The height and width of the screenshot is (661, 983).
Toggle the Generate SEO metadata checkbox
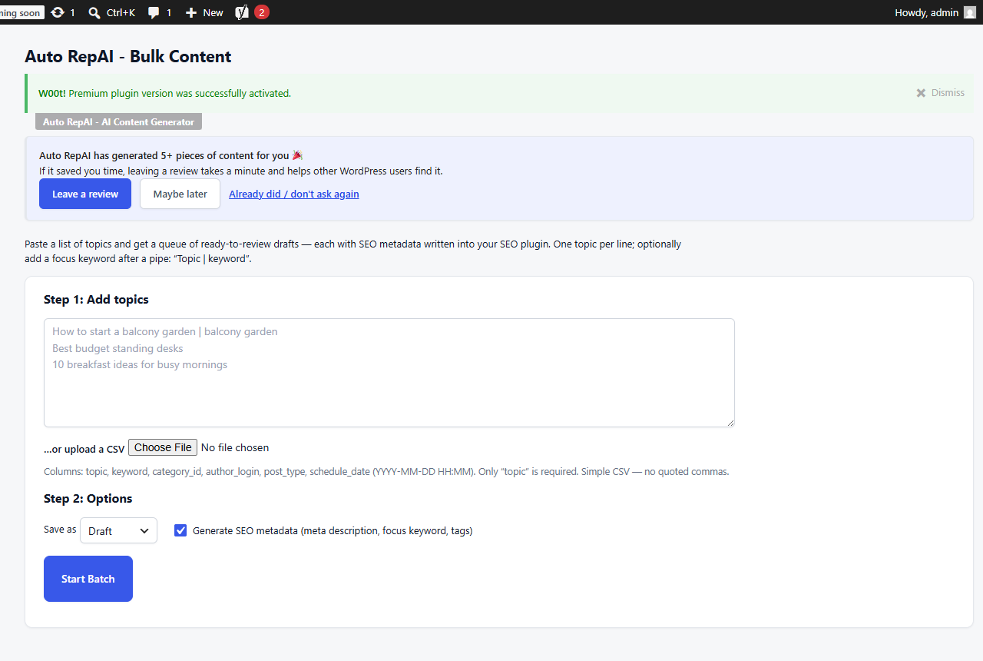pos(180,530)
